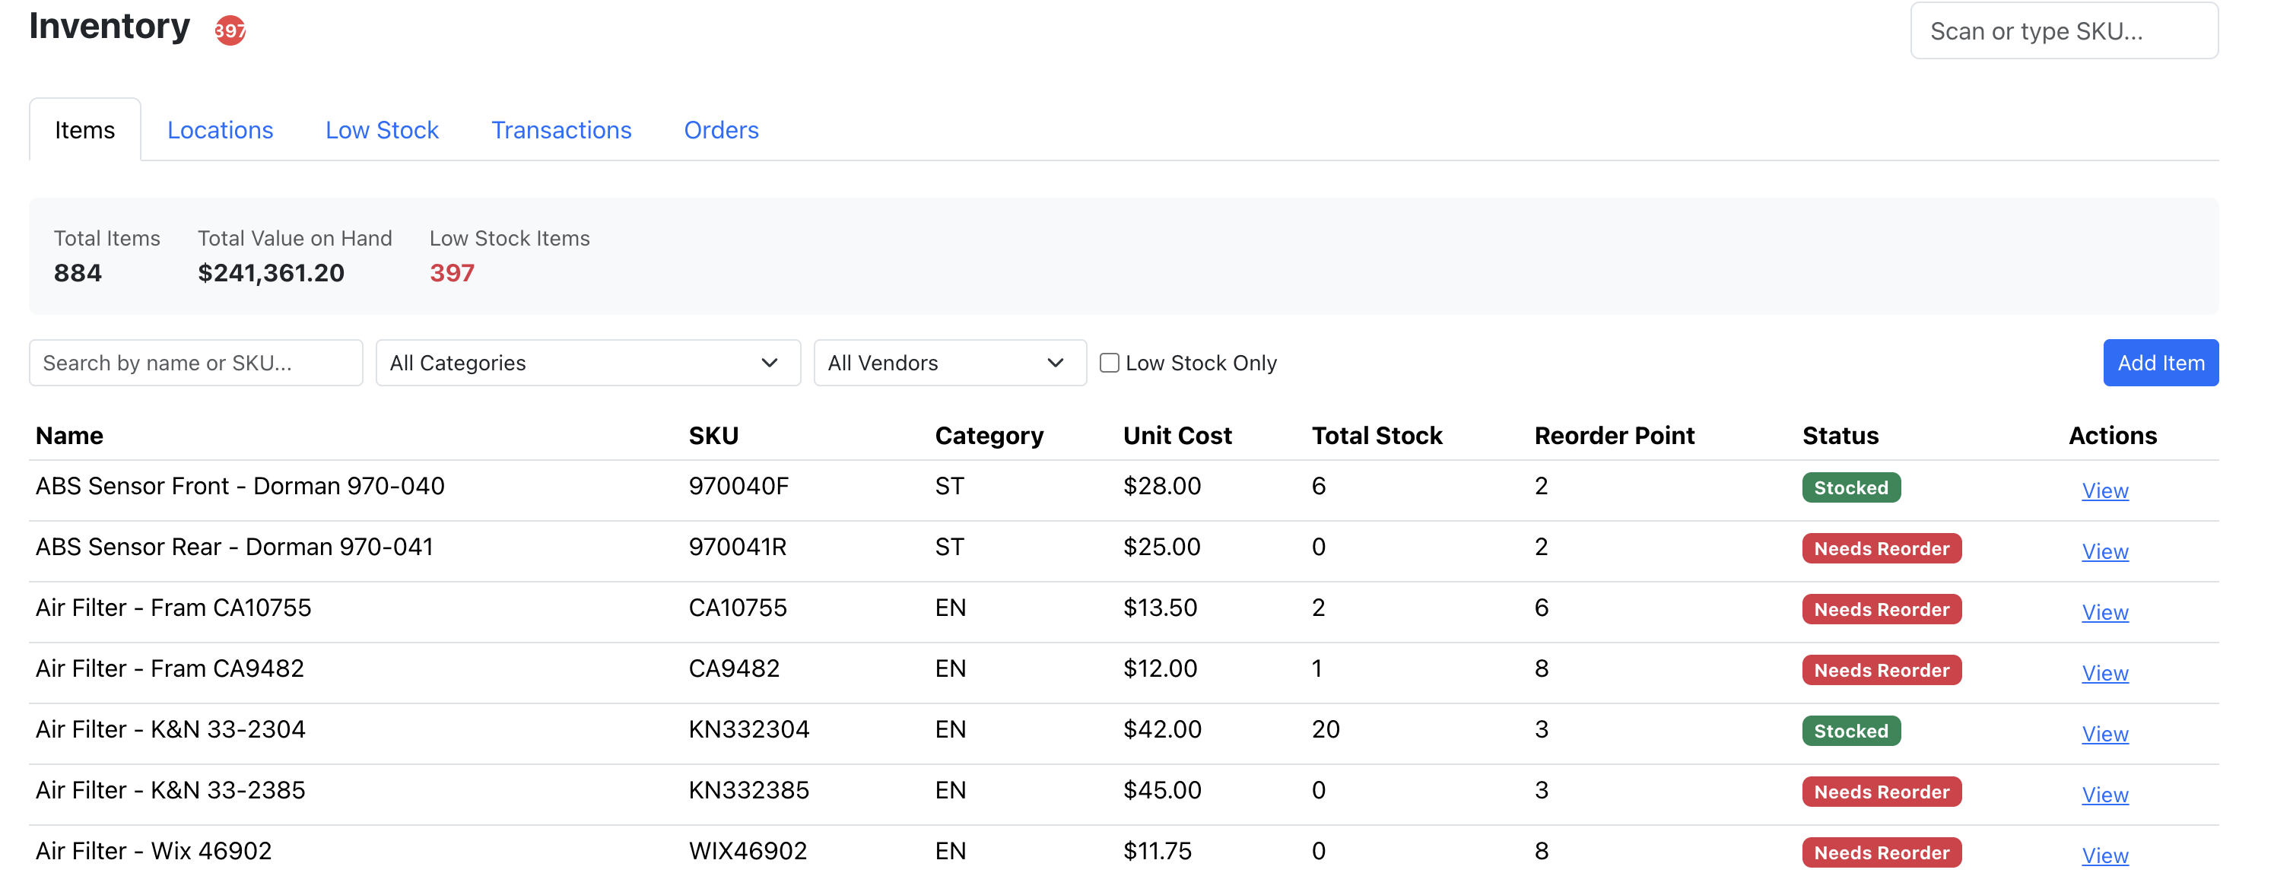Go to the Transactions tab
Screen dimensions: 2274x876
click(x=561, y=131)
